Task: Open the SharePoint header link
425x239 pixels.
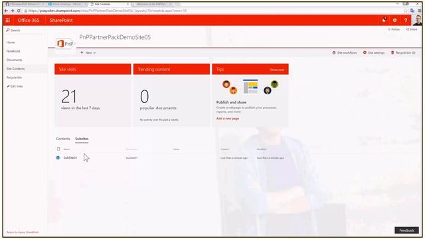Action: pos(61,21)
